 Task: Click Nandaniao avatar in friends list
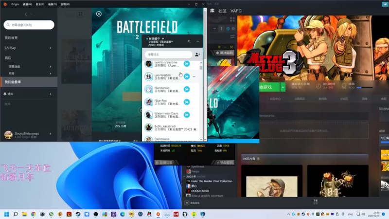tap(149, 89)
